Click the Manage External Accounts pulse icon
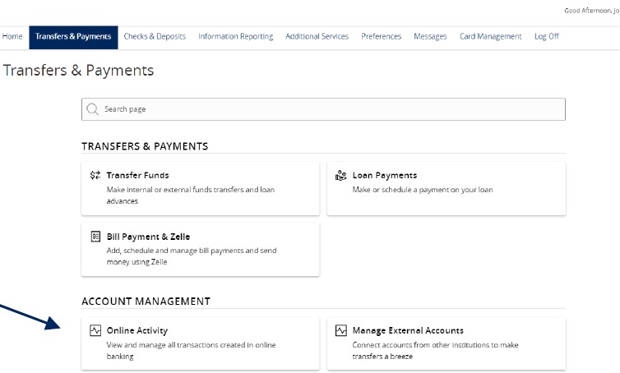The image size is (620, 373). [x=341, y=330]
